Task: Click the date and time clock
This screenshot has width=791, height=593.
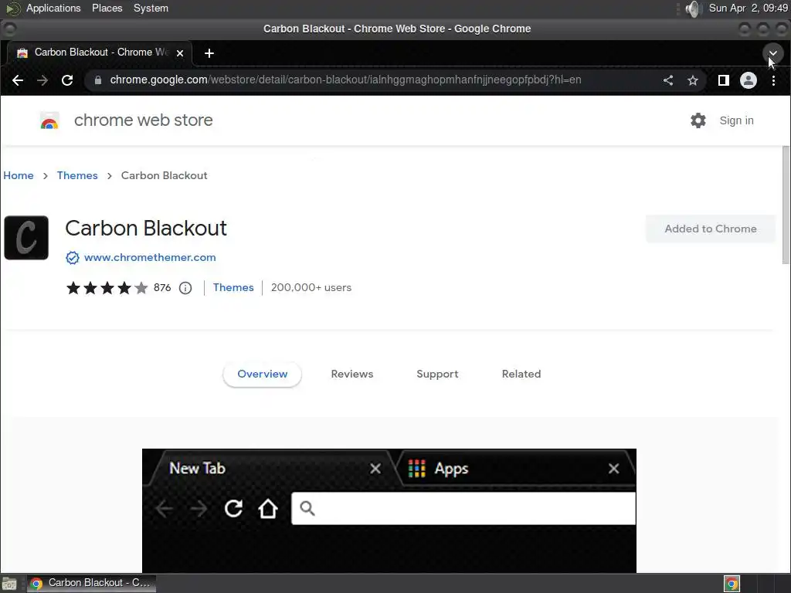Action: [x=748, y=8]
